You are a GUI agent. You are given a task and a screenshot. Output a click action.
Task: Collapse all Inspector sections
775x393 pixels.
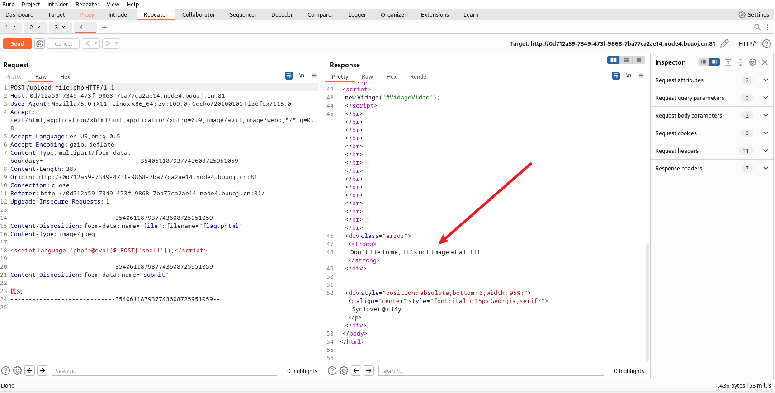pyautogui.click(x=740, y=62)
